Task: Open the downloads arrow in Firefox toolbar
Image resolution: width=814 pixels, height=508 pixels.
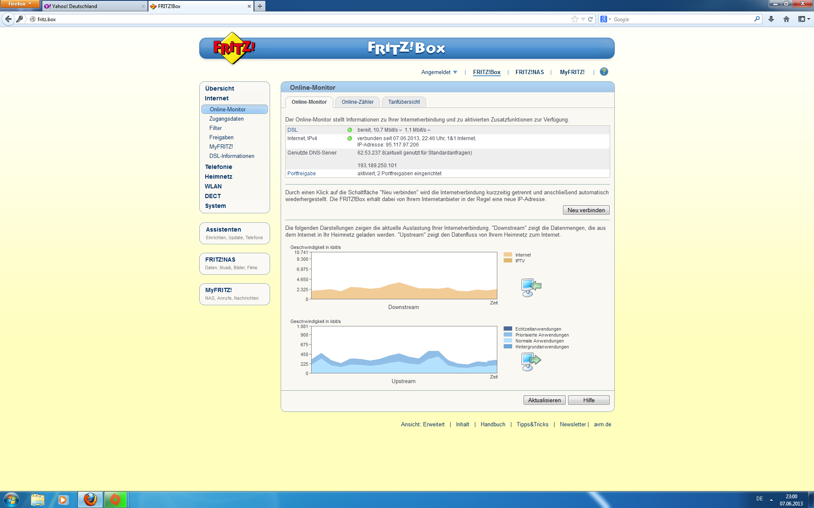Action: tap(771, 19)
